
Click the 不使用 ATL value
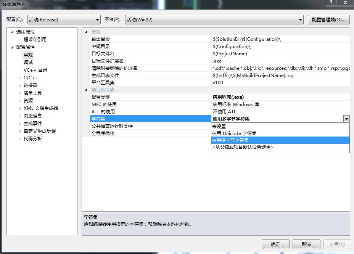281,111
